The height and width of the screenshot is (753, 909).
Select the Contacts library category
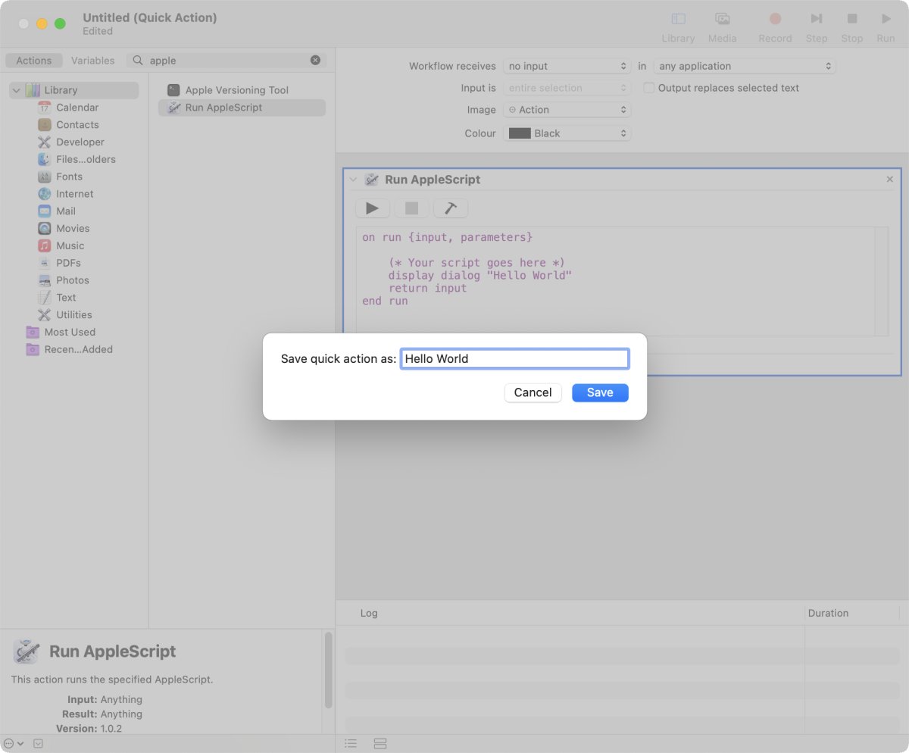pos(77,125)
